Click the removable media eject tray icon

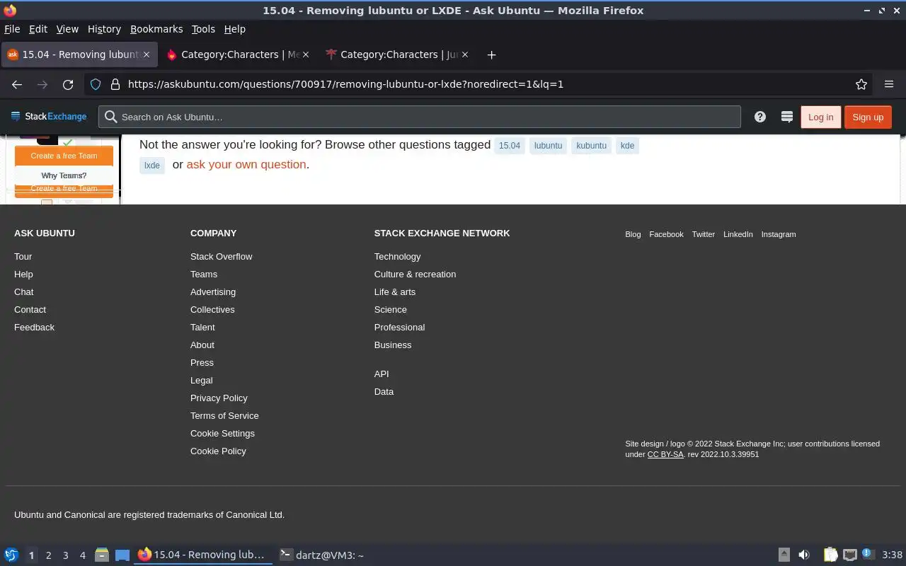(784, 555)
